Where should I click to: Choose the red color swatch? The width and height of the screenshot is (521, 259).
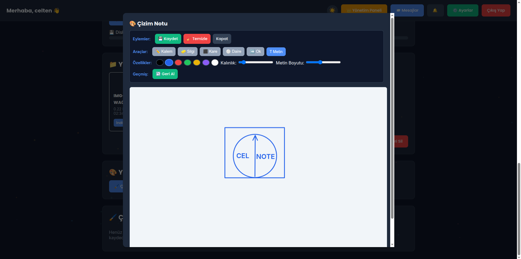tap(178, 63)
